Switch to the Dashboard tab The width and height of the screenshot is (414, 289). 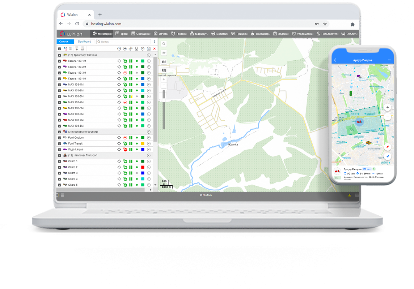[x=85, y=42]
